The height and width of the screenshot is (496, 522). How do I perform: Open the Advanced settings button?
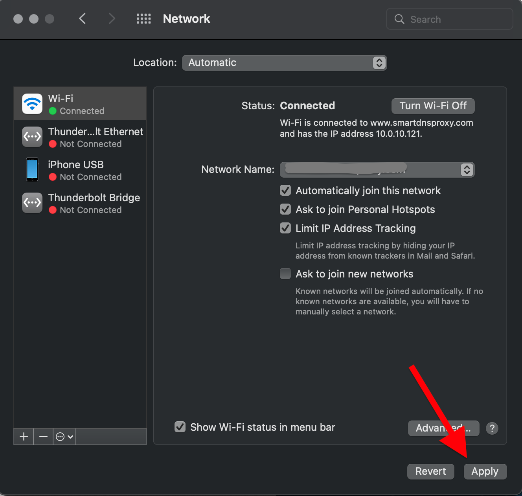[444, 428]
